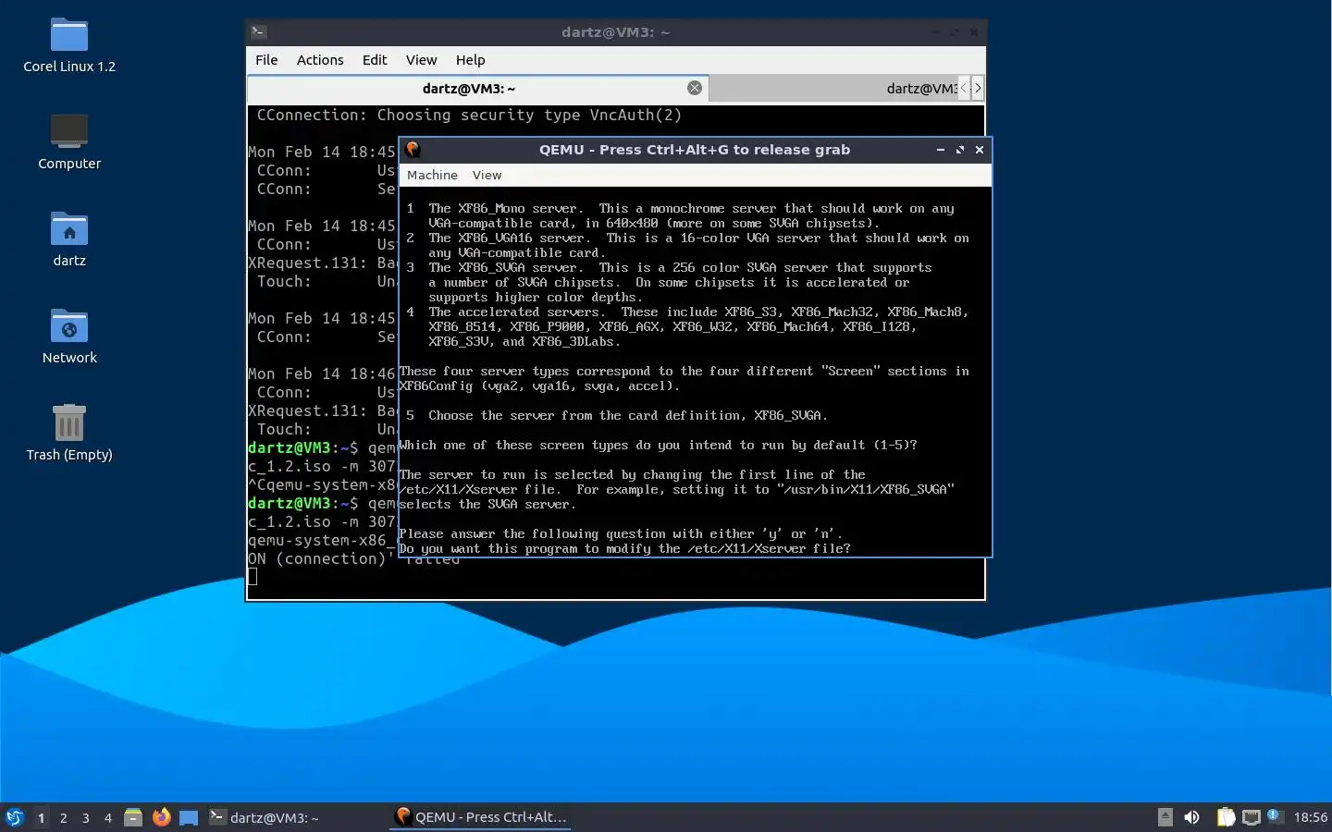Open the update notification tray icon
This screenshot has height=832, width=1332.
click(1274, 815)
